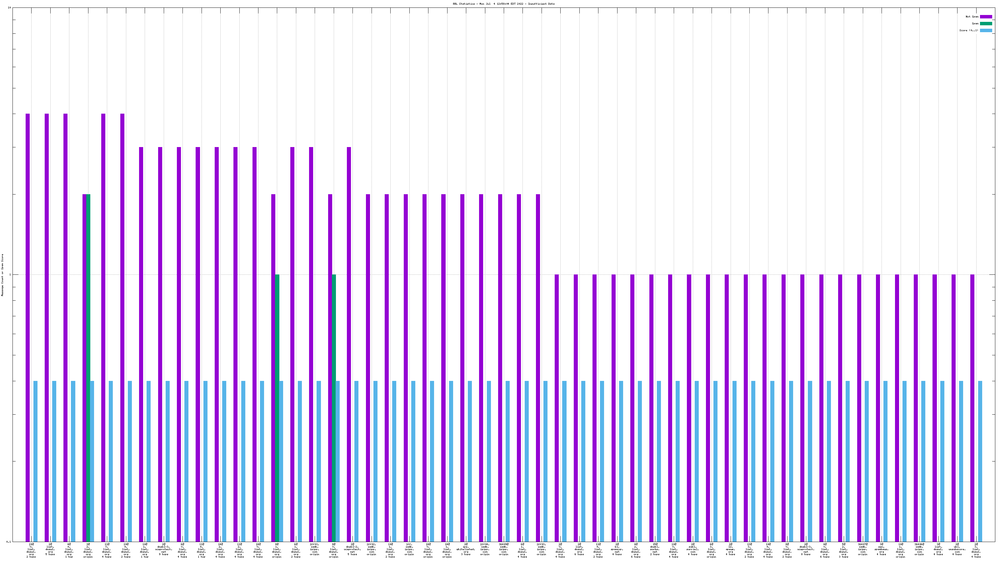
Task: Click the apews.org 4 hops label
Action: [730, 549]
